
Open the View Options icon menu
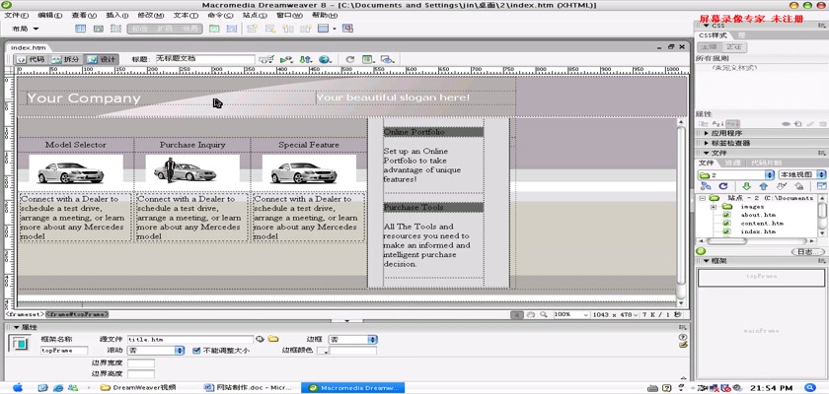point(368,60)
